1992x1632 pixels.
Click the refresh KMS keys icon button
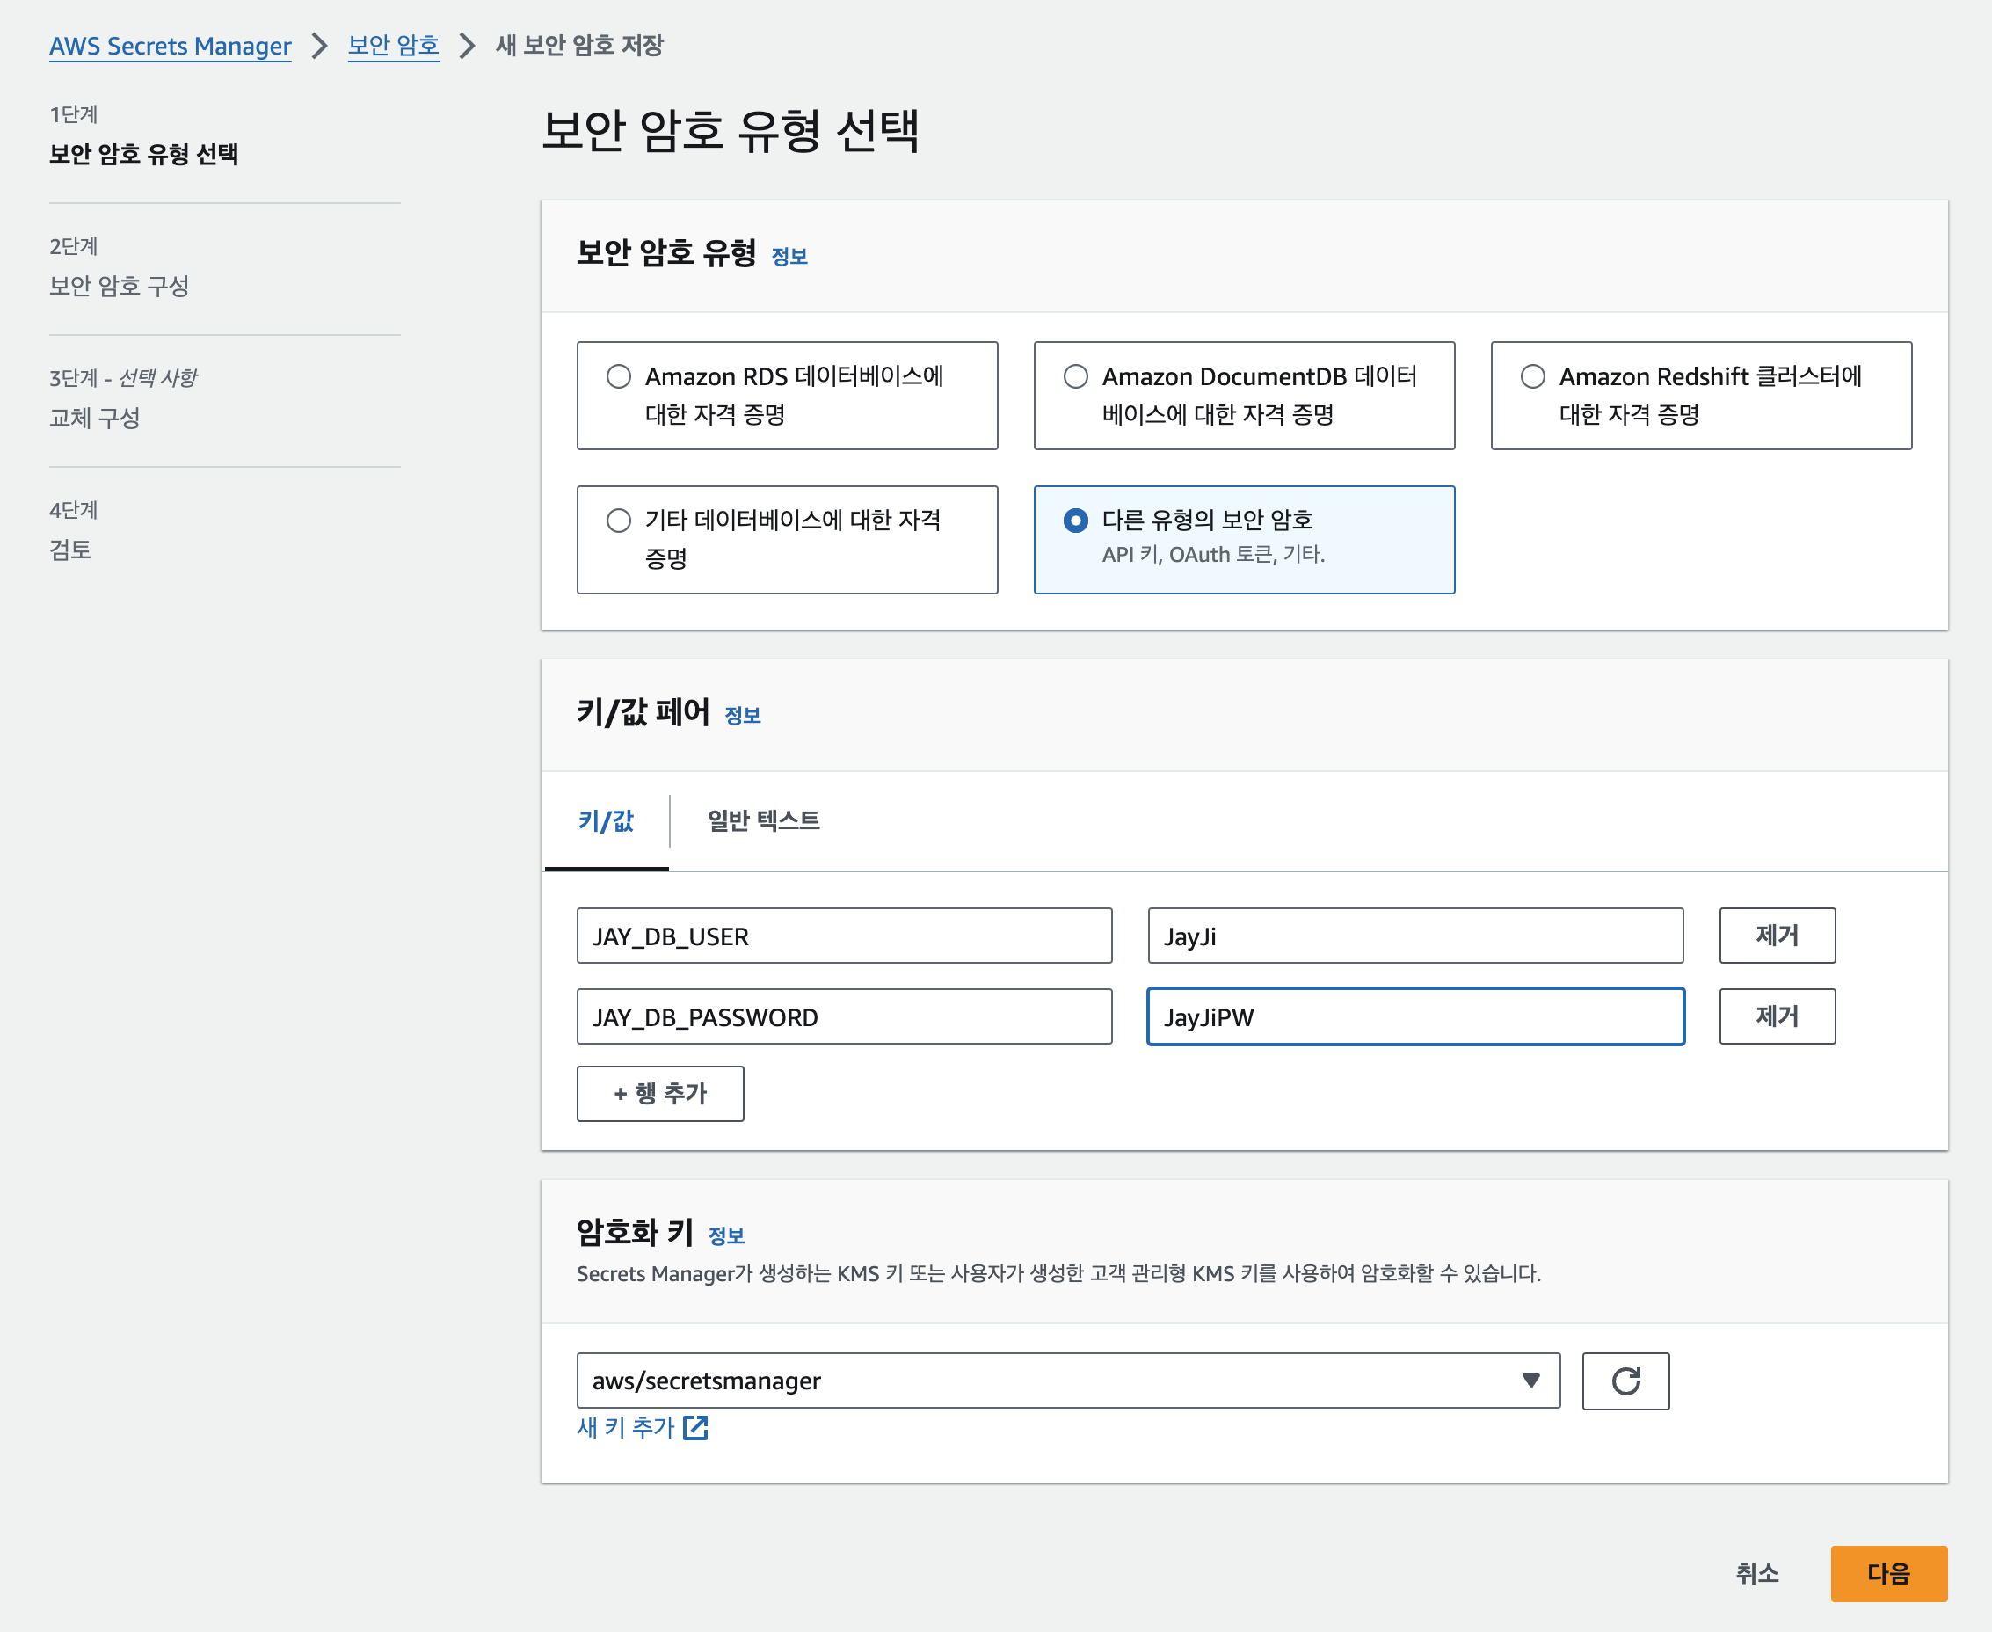1625,1381
